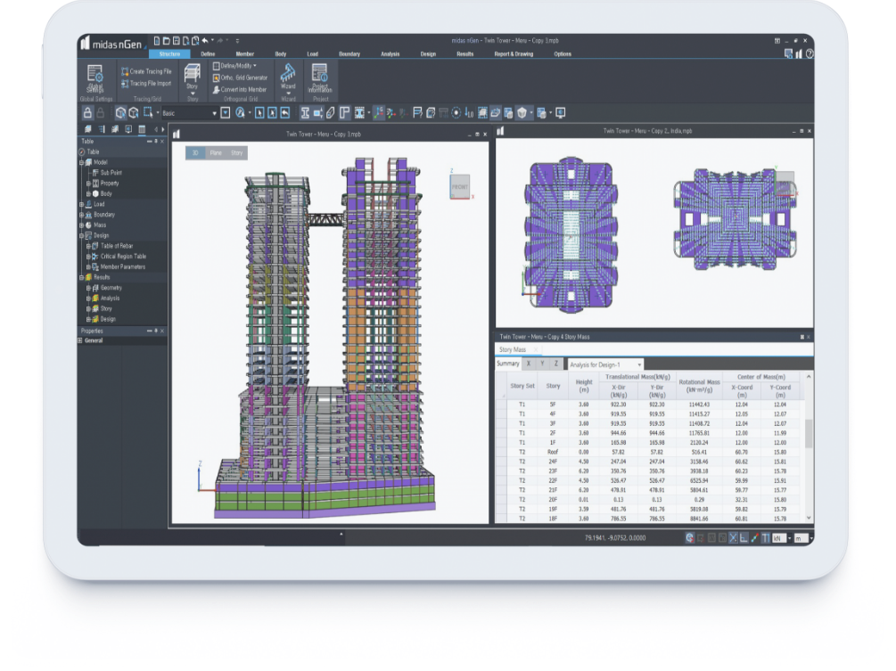Expand the Body tree node
This screenshot has height=671, width=896.
pyautogui.click(x=88, y=193)
